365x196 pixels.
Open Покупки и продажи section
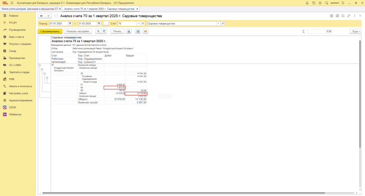20,44
